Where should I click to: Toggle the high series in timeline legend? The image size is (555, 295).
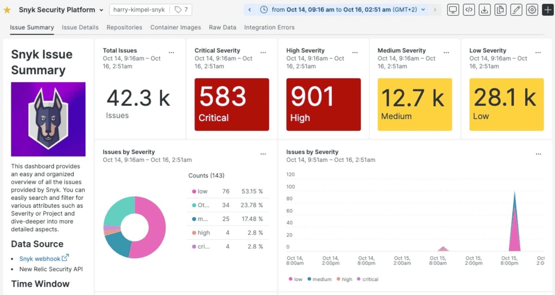click(344, 279)
